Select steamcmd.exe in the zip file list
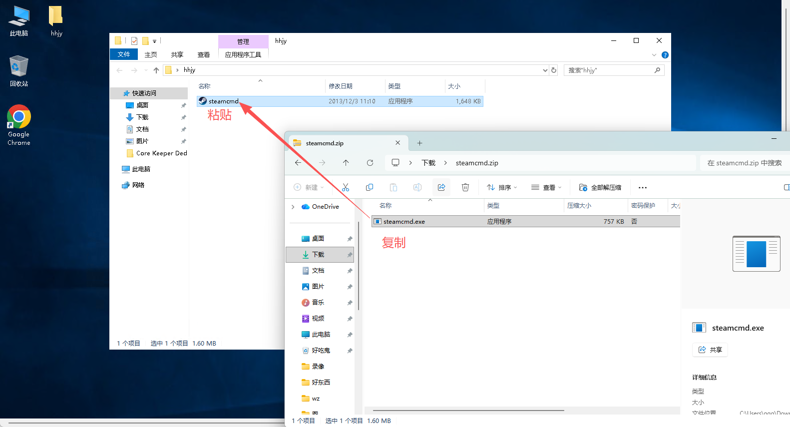This screenshot has width=790, height=427. coord(404,222)
